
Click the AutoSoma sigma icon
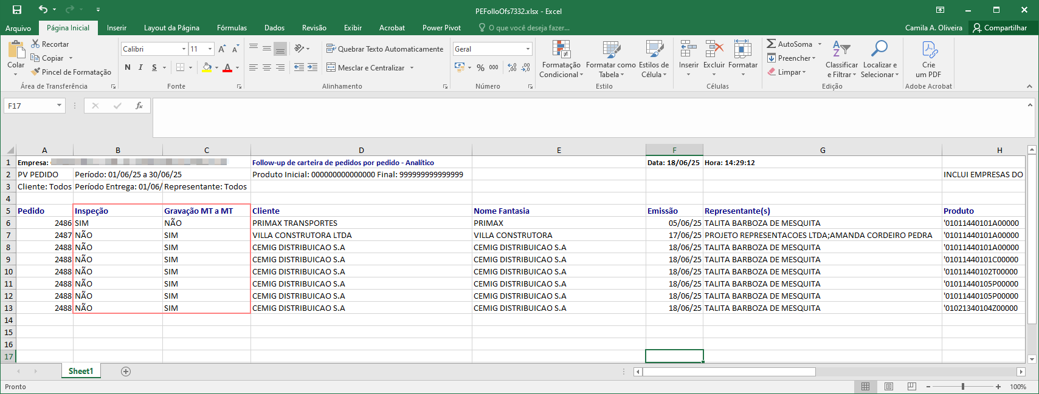(771, 44)
